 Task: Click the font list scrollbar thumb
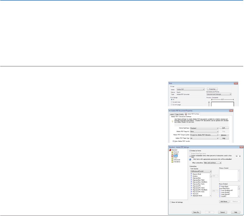[x=211, y=176]
